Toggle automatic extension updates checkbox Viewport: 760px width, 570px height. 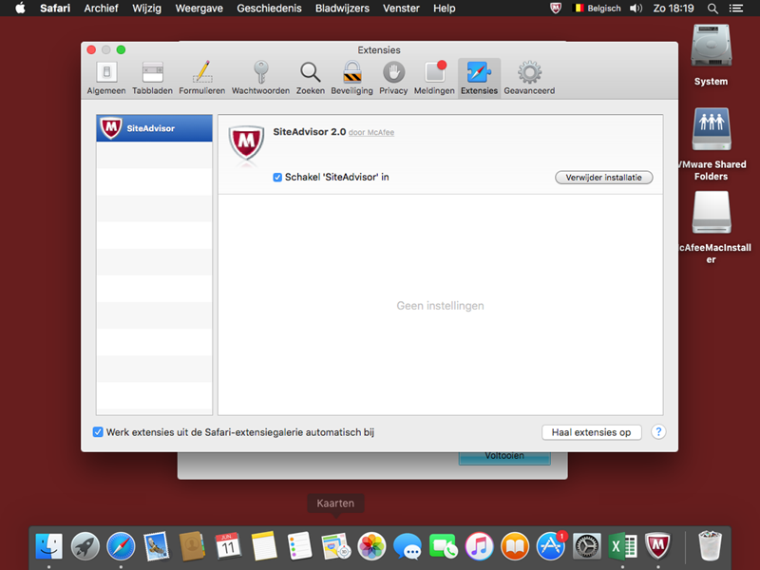click(98, 432)
